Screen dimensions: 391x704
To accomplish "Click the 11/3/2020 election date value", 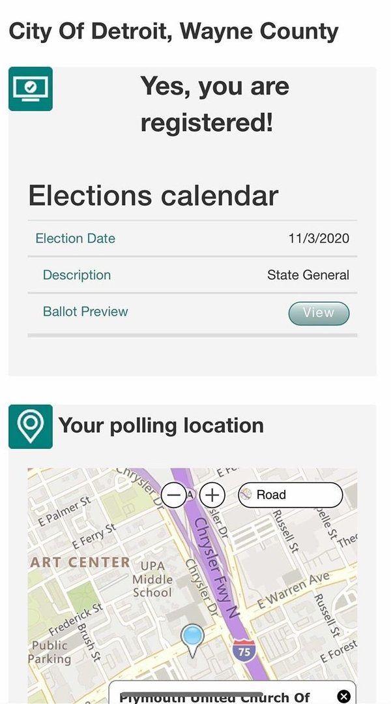I will pos(319,239).
